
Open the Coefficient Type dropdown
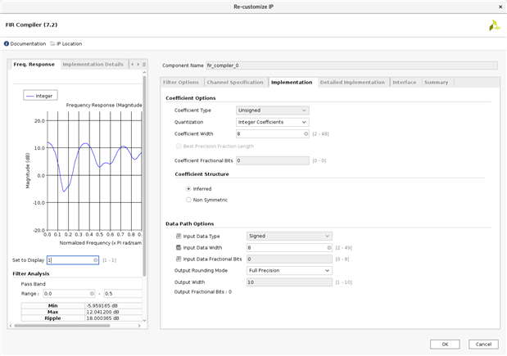[272, 110]
